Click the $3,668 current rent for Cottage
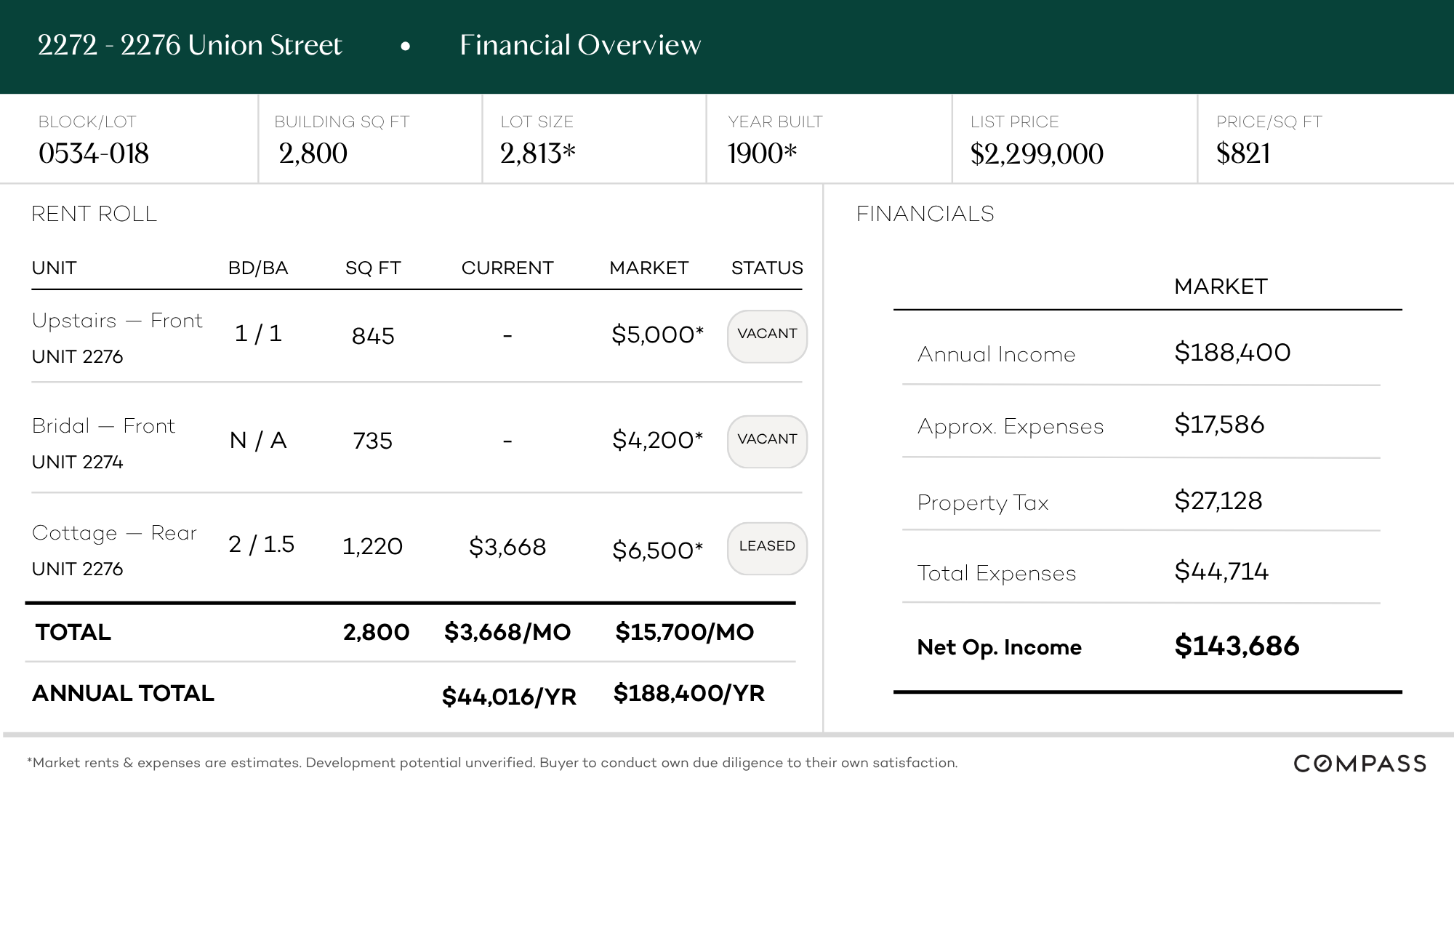This screenshot has width=1454, height=941. 507,547
